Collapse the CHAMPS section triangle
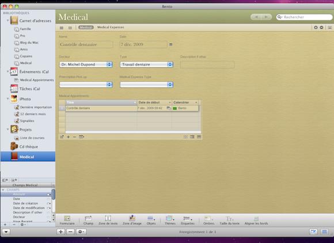 click(3, 190)
